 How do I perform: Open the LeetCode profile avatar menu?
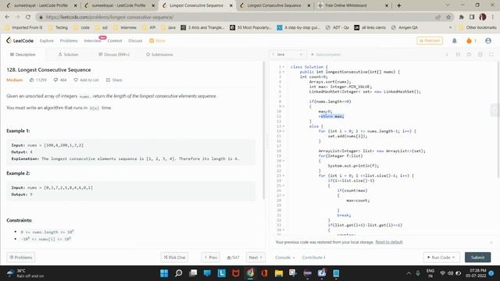point(487,41)
